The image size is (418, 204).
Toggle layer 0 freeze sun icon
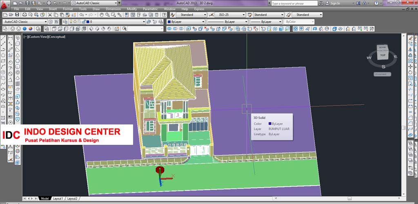pyautogui.click(x=75, y=22)
